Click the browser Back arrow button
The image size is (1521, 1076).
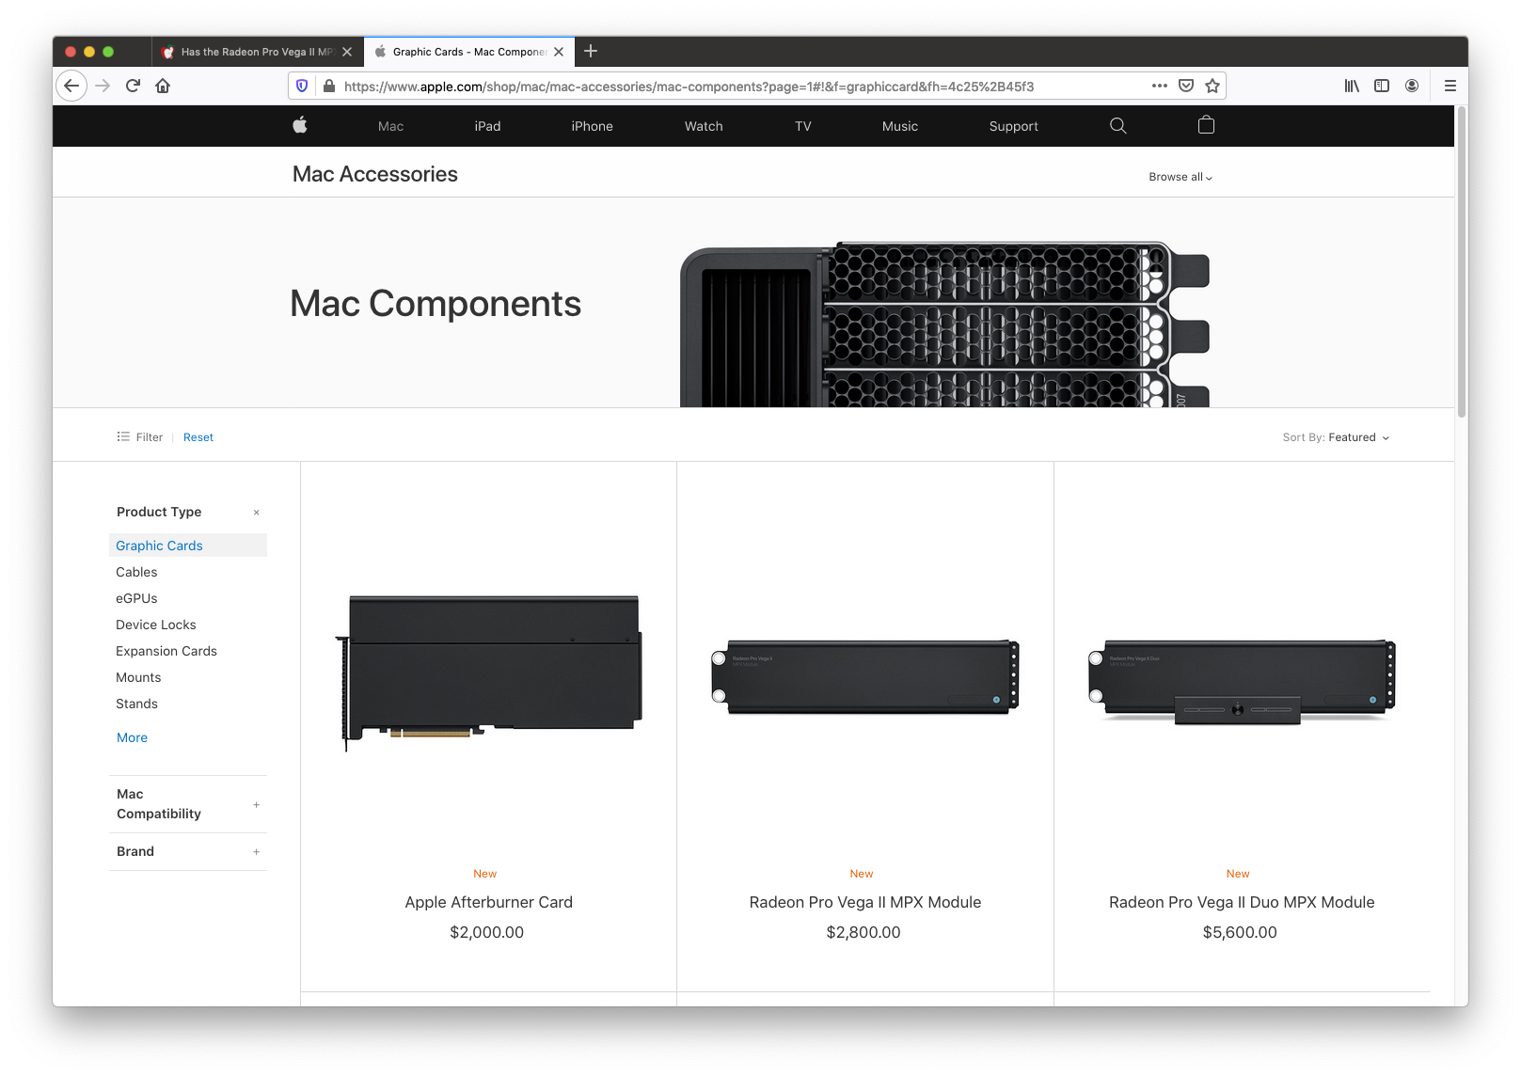(x=71, y=86)
